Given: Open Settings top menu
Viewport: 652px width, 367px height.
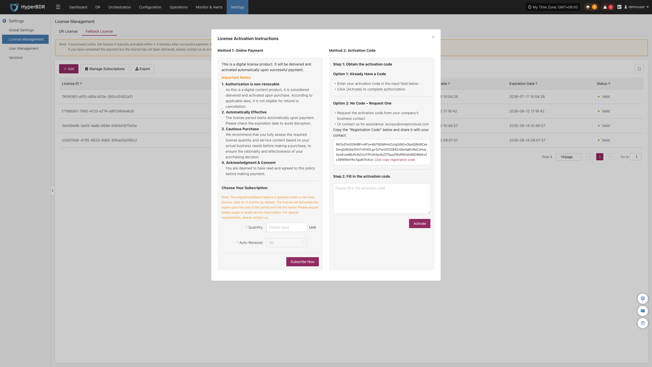Looking at the screenshot, I should point(237,7).
